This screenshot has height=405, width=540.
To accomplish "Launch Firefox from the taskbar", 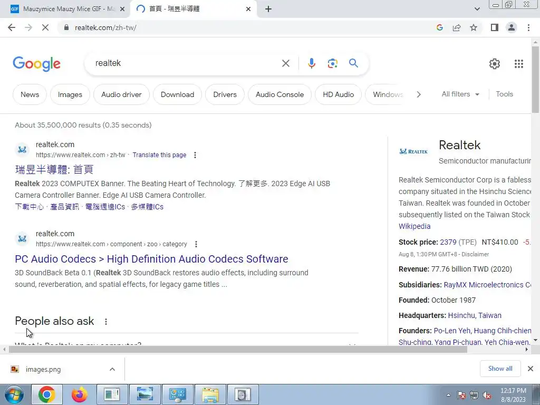I will [80, 394].
